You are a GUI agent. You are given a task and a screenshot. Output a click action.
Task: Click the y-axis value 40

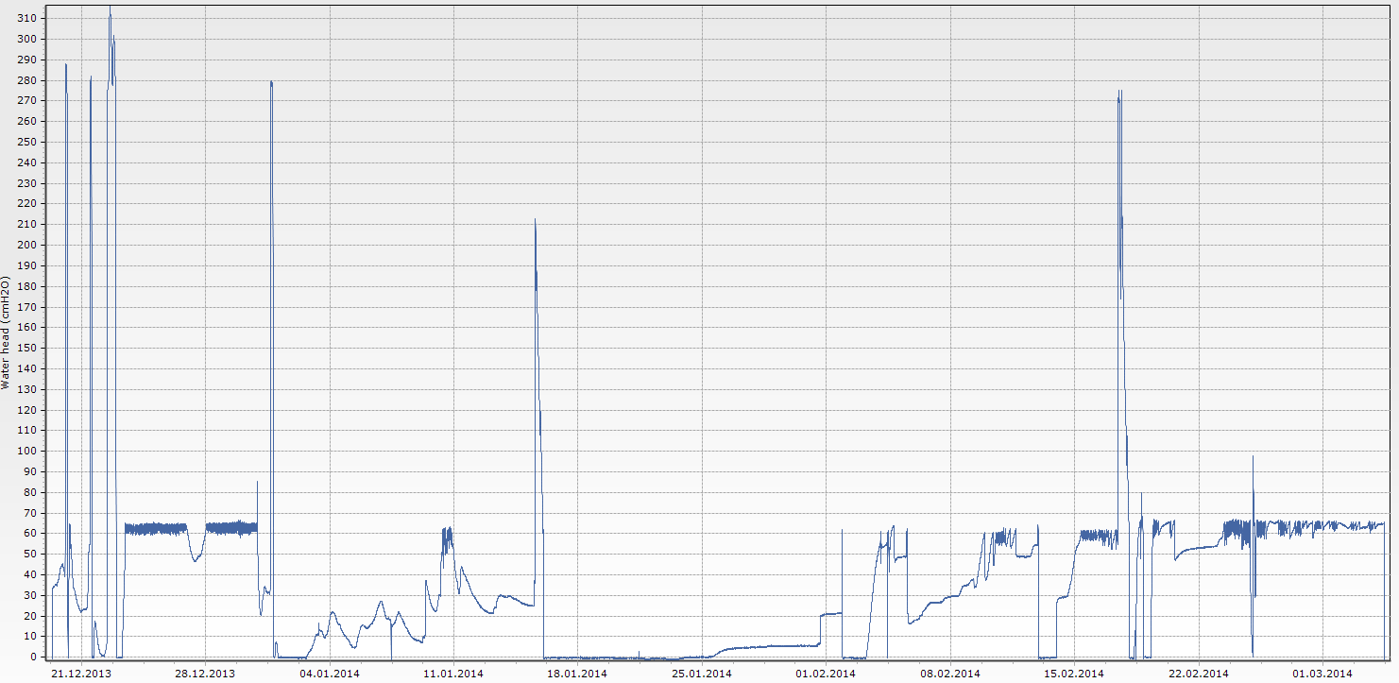(x=30, y=575)
